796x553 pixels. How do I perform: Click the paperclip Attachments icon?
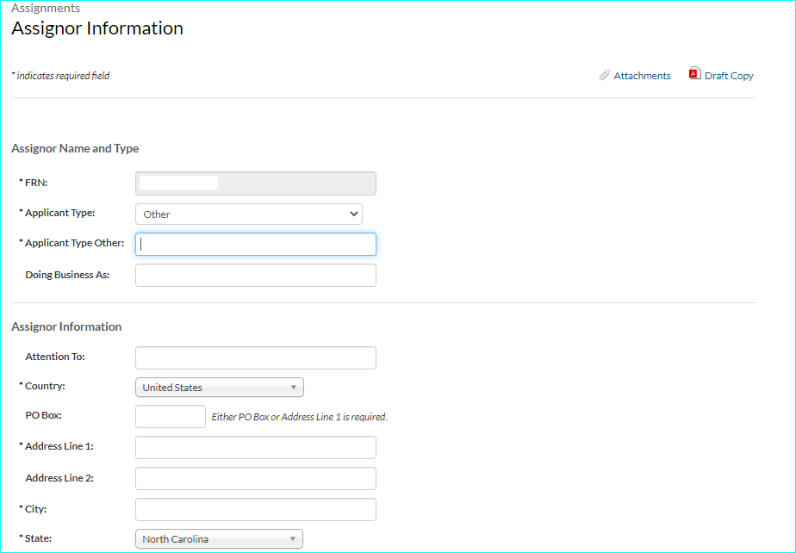[605, 76]
